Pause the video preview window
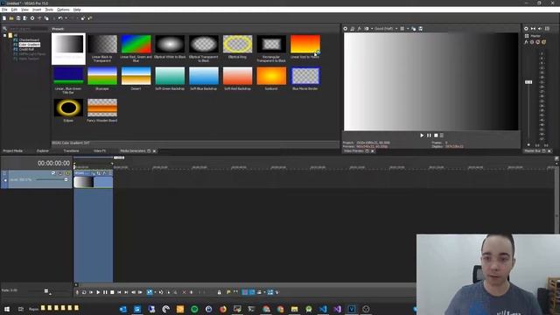The image size is (560, 315). [x=429, y=136]
